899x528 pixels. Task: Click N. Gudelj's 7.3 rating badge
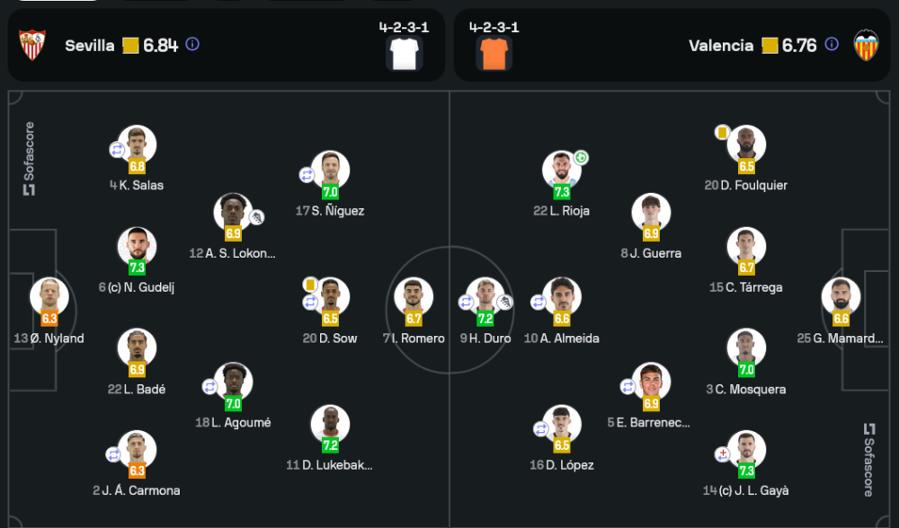click(x=137, y=268)
